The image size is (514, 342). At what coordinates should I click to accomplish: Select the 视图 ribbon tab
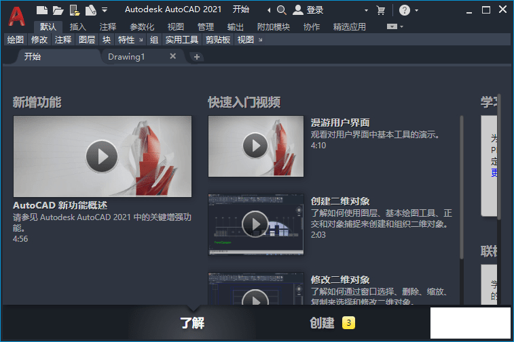coord(176,27)
